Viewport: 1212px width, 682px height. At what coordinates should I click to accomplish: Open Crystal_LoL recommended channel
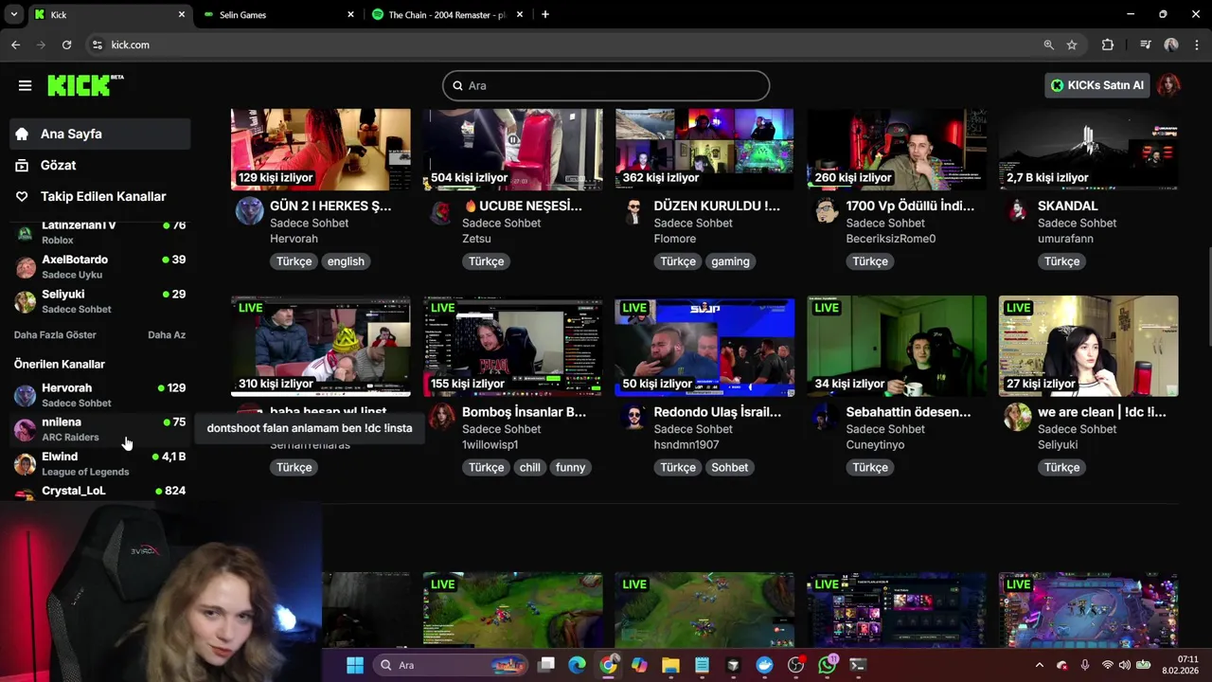[100, 493]
